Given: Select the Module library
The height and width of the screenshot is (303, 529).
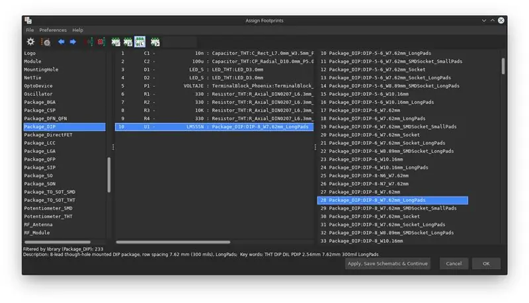Looking at the screenshot, I should click(x=64, y=62).
